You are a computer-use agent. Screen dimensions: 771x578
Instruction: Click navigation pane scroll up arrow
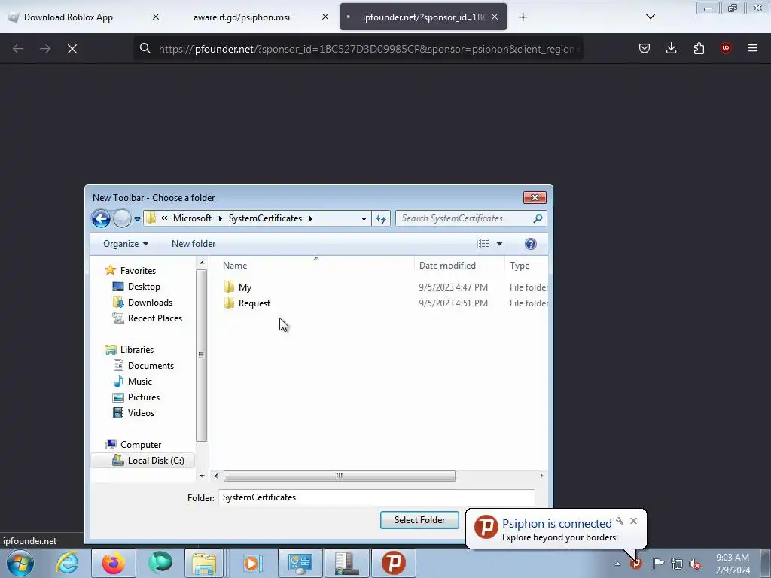tap(202, 263)
